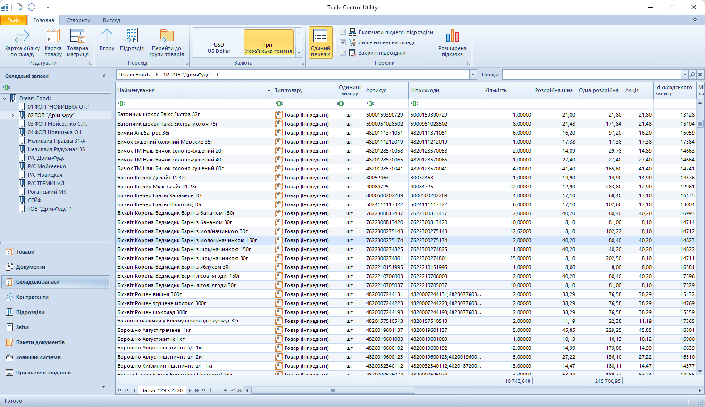Viewport: 705px width, 407px height.
Task: Click the horizontal scrollbar thumb below grid
Action: tap(333, 390)
